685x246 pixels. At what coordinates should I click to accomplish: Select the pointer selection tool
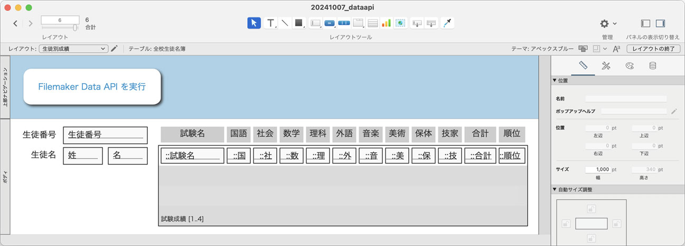254,23
